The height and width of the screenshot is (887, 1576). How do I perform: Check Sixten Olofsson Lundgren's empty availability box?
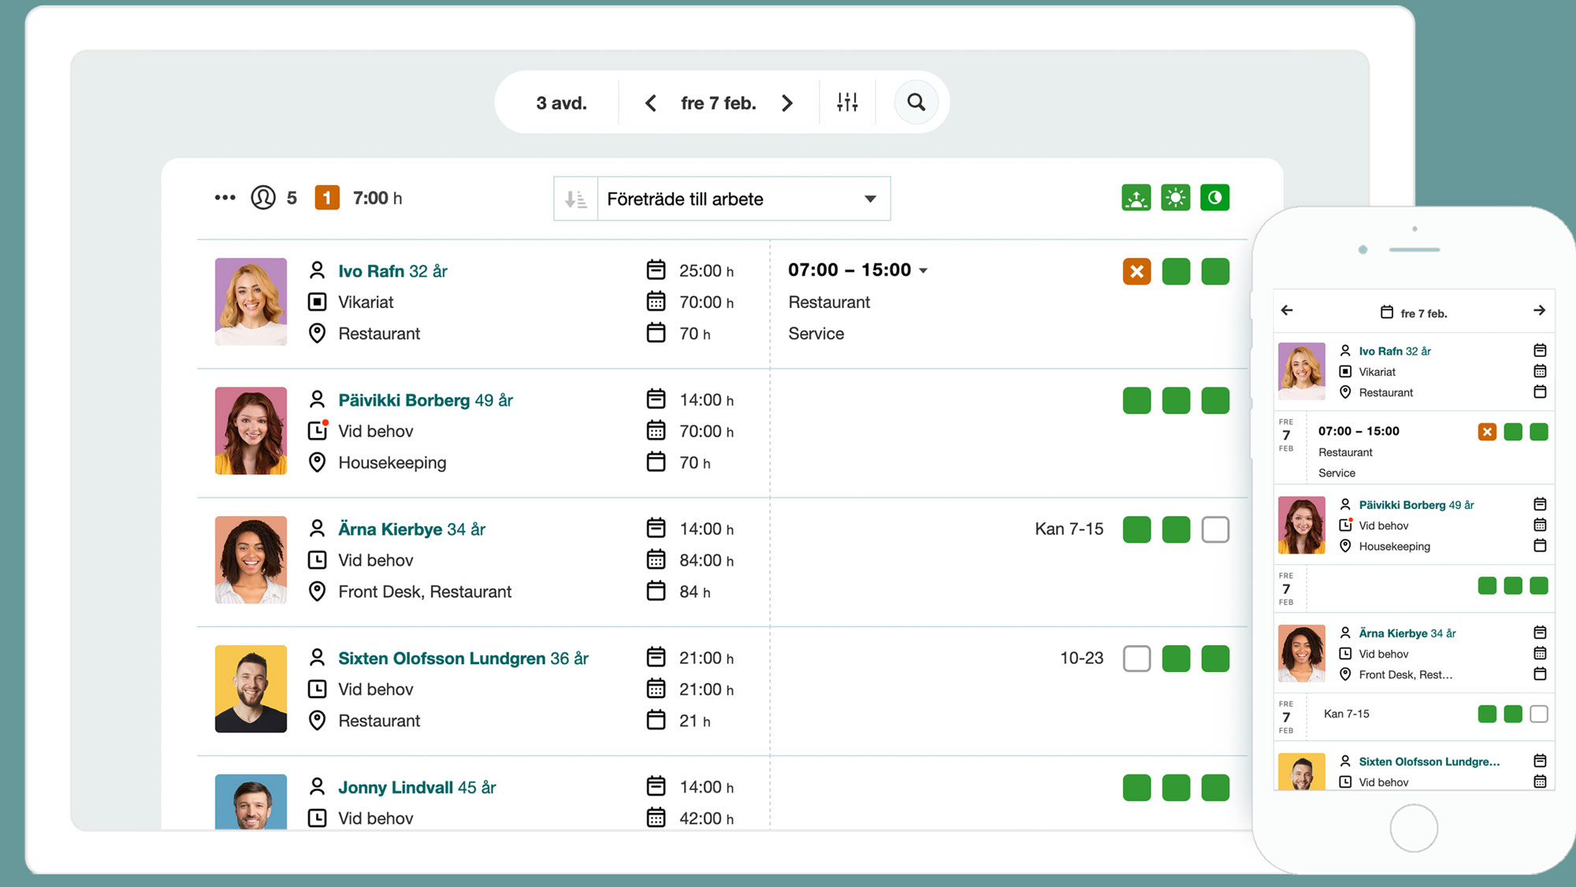click(x=1137, y=659)
